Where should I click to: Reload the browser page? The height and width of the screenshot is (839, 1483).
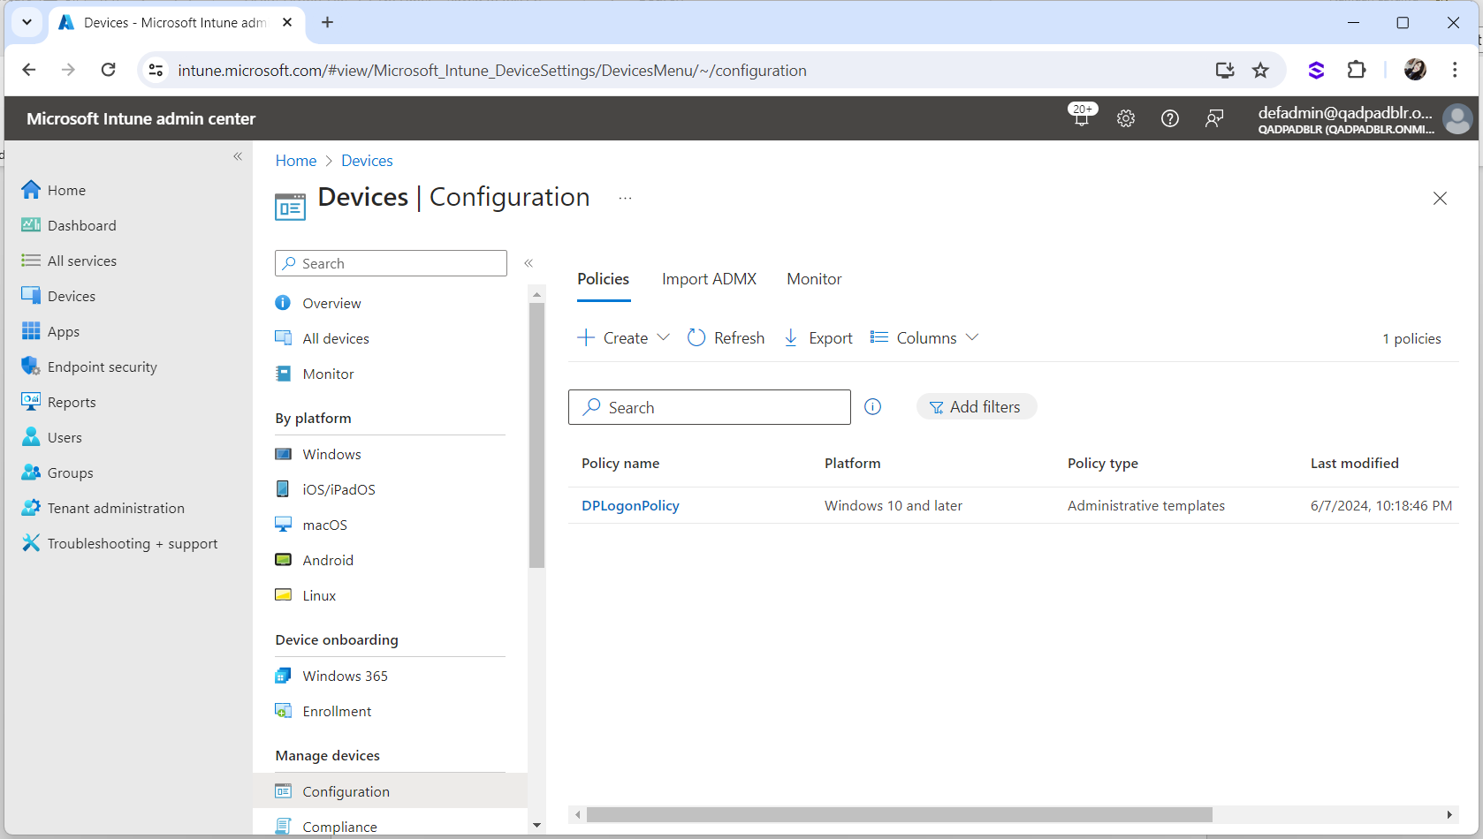[108, 70]
